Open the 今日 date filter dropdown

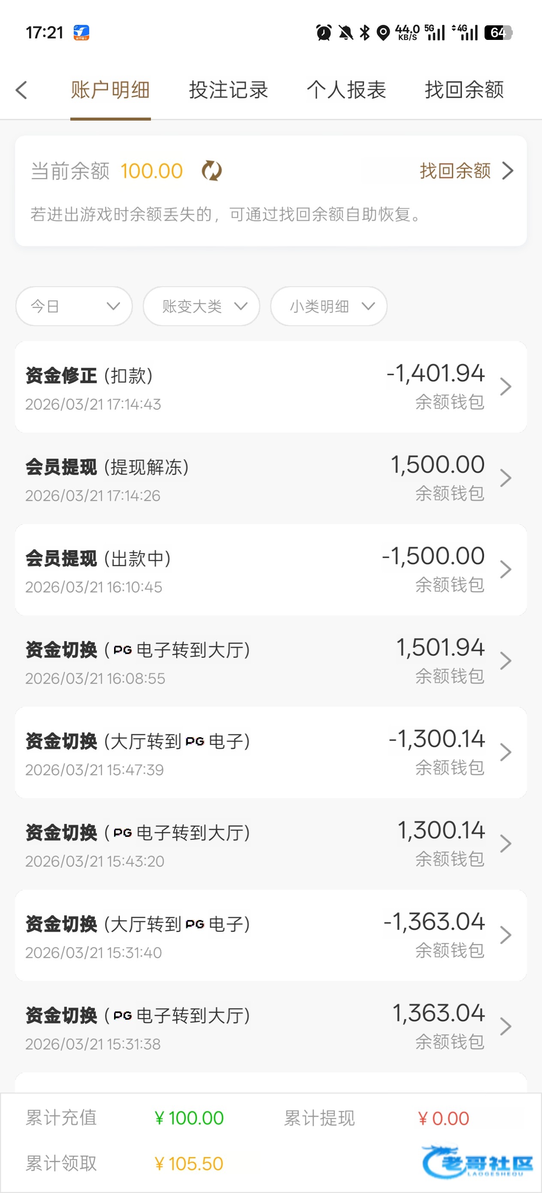click(74, 306)
